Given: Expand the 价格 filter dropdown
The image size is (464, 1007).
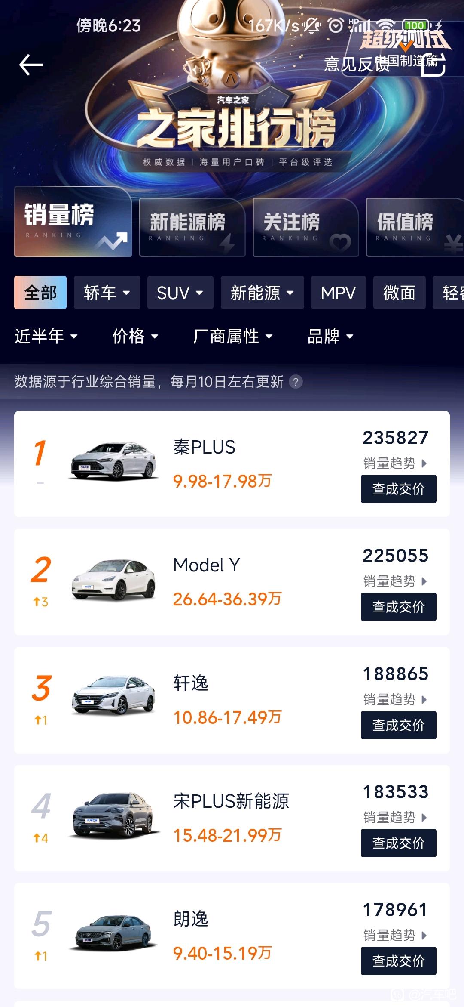Looking at the screenshot, I should 135,336.
